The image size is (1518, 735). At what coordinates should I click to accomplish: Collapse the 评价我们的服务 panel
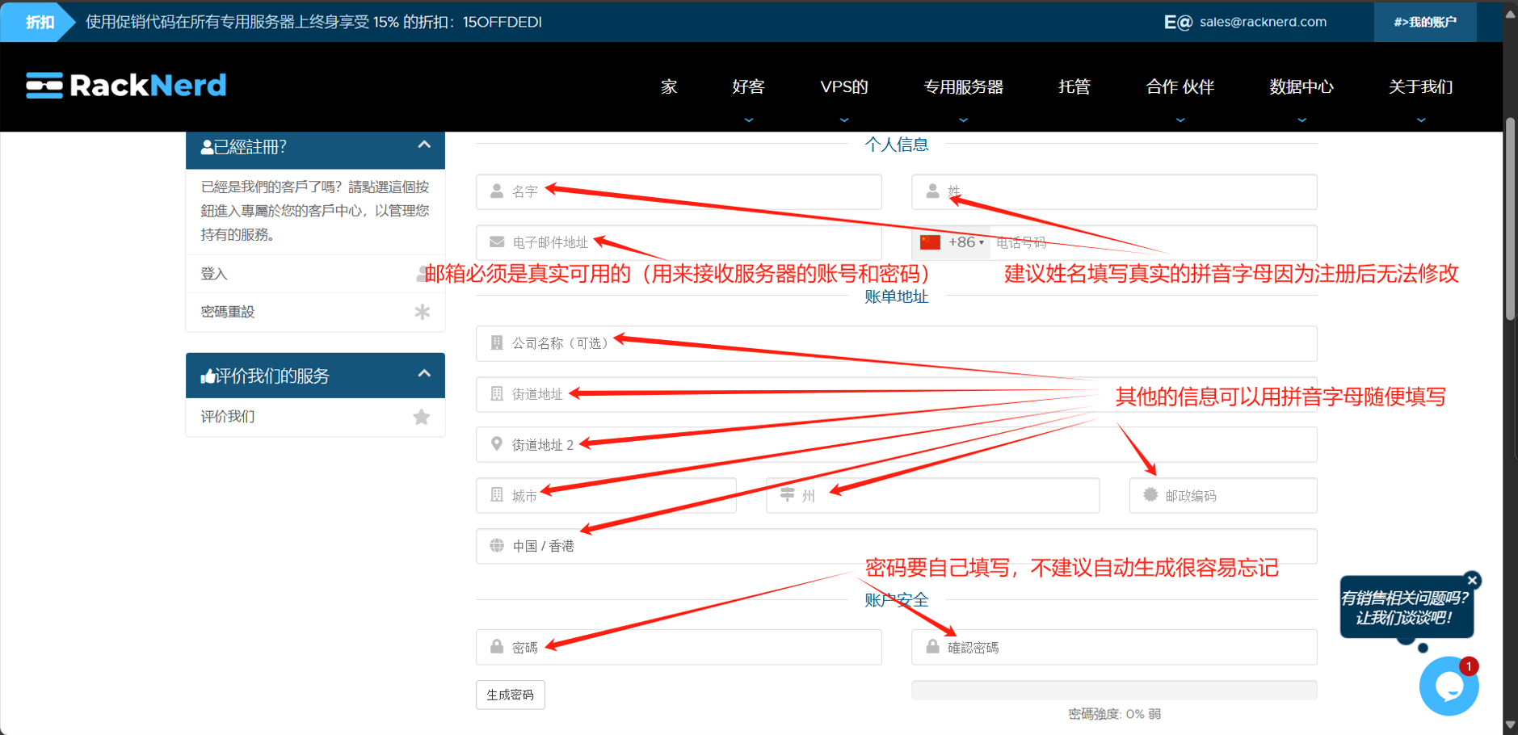tap(424, 374)
